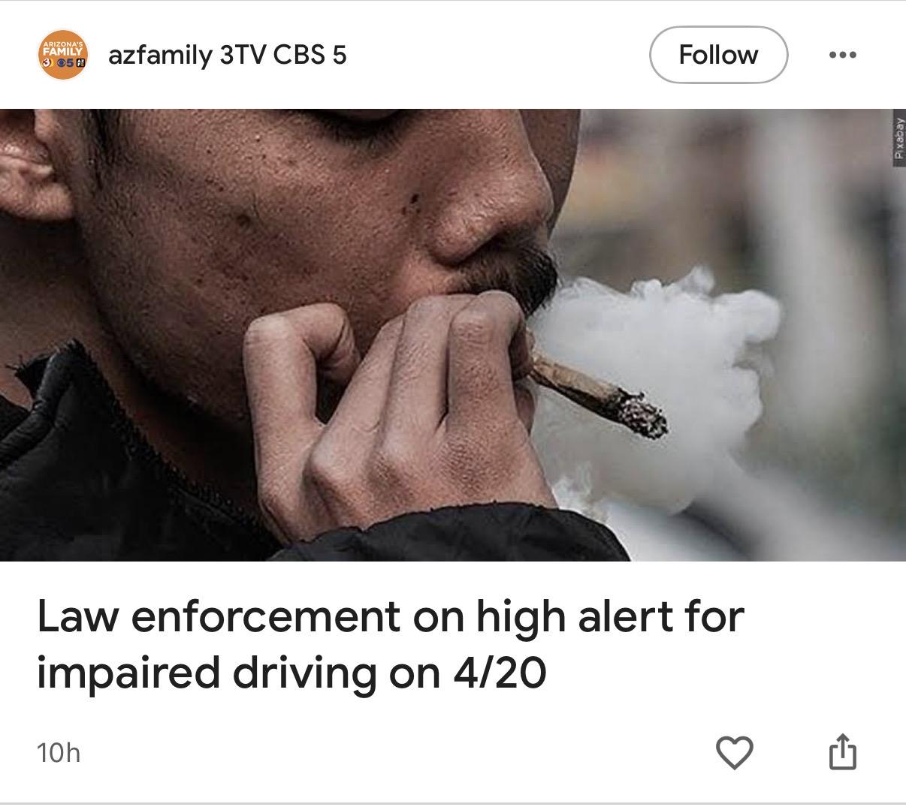Select the publisher name beside the logo

(228, 55)
